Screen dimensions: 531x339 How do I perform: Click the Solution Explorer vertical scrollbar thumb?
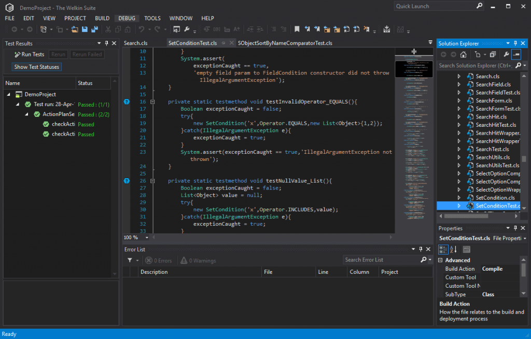524,160
